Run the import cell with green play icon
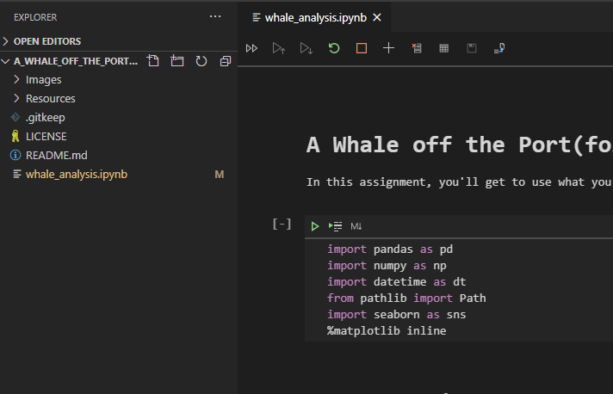The image size is (613, 394). click(x=315, y=226)
